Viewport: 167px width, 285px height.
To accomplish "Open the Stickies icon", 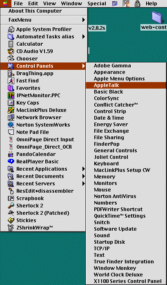I will coord(11,220).
